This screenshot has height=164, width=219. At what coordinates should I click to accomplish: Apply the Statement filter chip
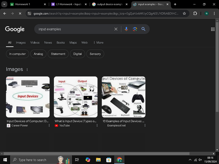point(58,54)
